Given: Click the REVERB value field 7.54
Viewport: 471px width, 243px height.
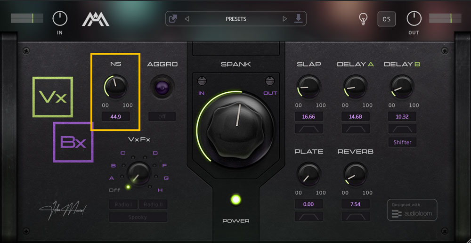Looking at the screenshot, I should pyautogui.click(x=355, y=204).
